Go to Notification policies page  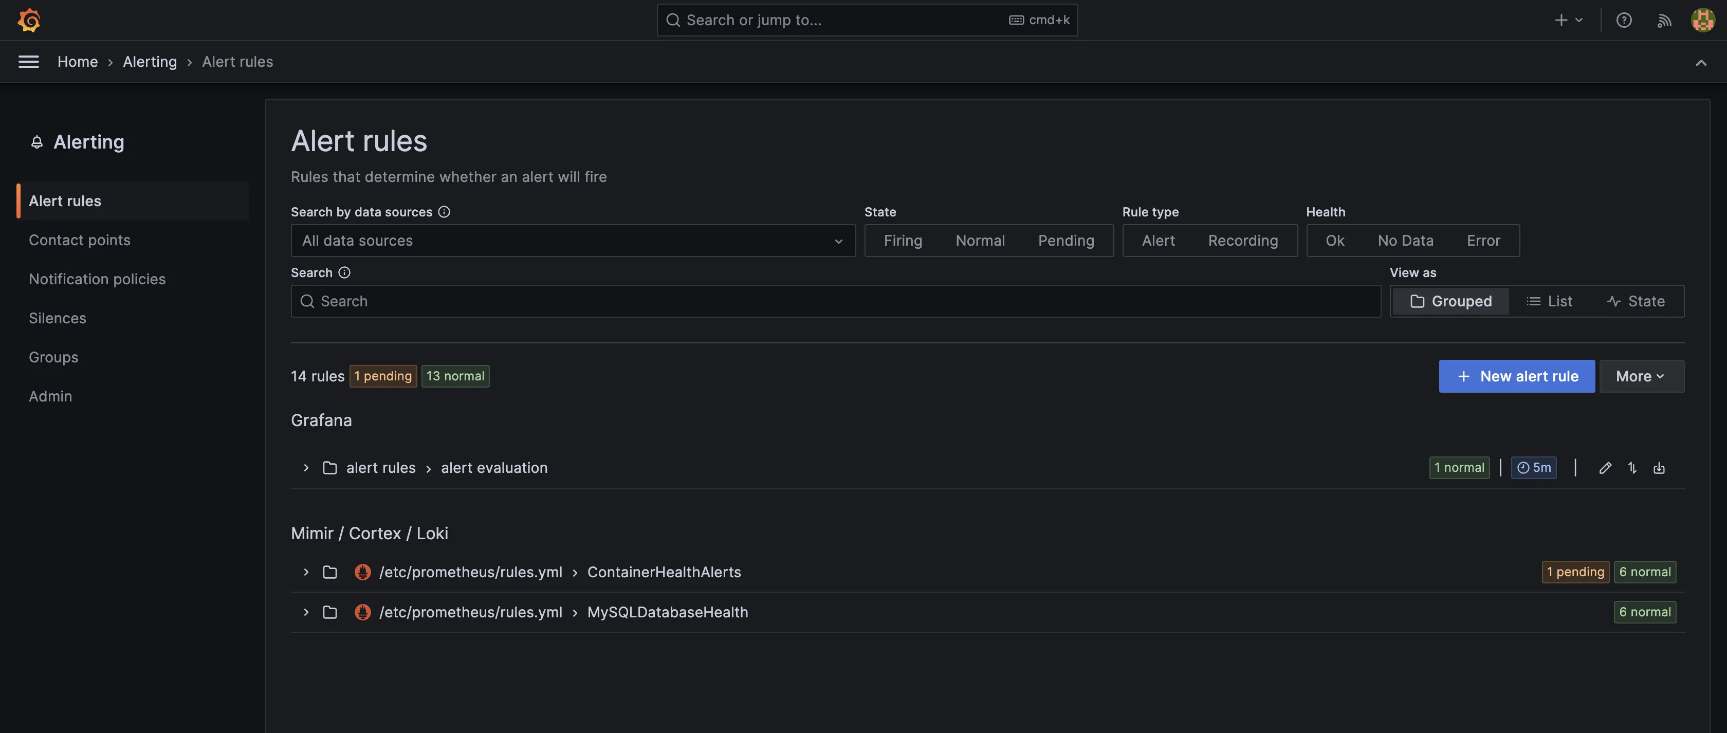tap(97, 279)
